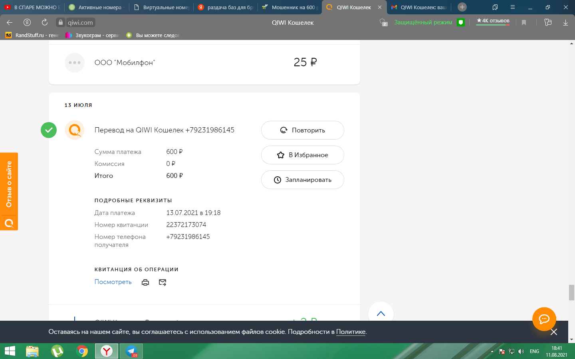Open the Windows Start menu

10,351
